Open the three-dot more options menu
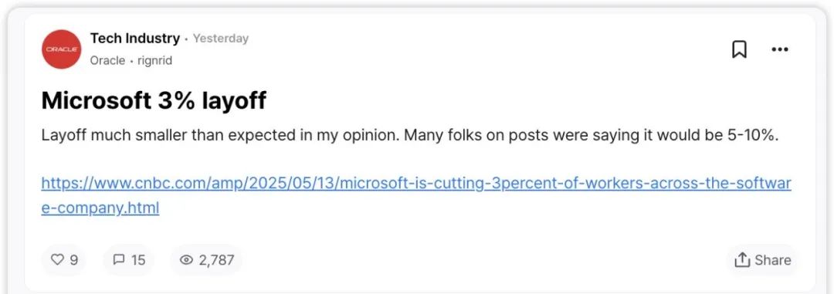Viewport: 834px width, 294px height. click(x=780, y=49)
